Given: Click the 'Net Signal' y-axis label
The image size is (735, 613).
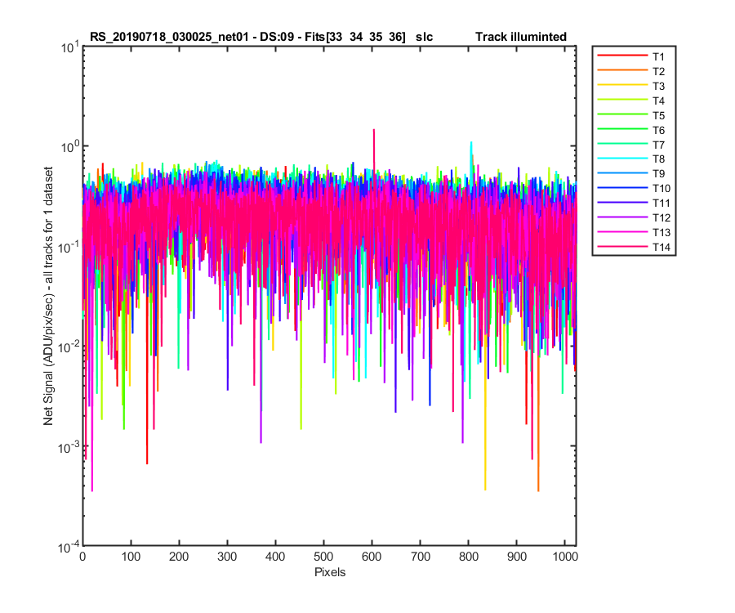Looking at the screenshot, I should coord(48,297).
